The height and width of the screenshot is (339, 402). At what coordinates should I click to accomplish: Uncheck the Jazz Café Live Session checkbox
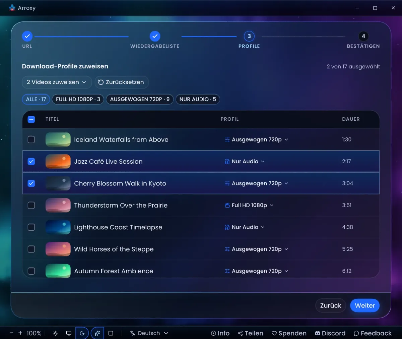[x=31, y=161]
